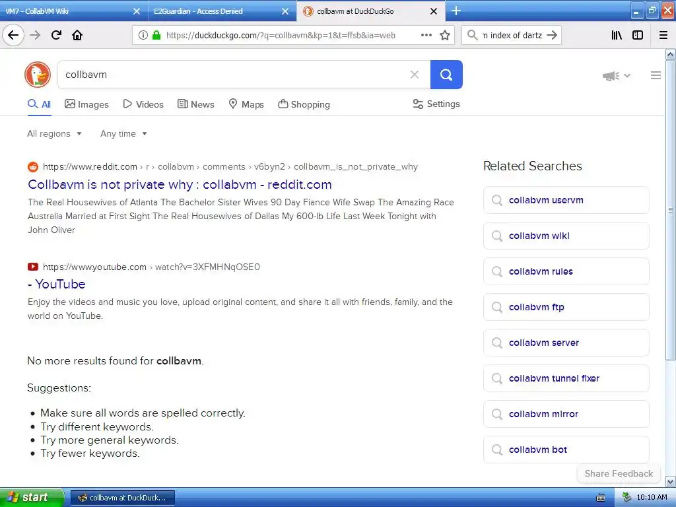Click the browser search box text

click(512, 36)
